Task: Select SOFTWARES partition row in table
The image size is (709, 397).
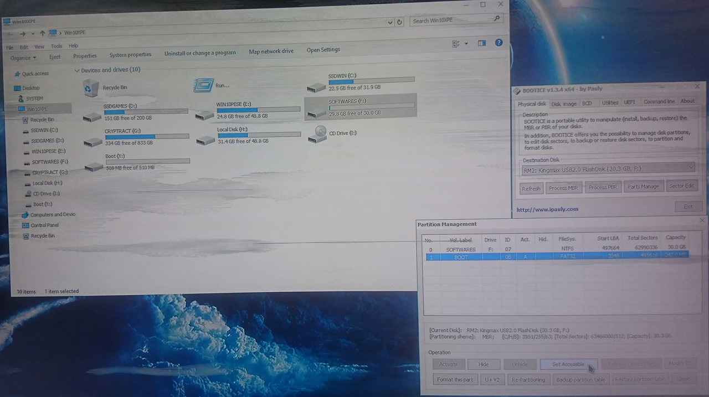Action: [556, 249]
